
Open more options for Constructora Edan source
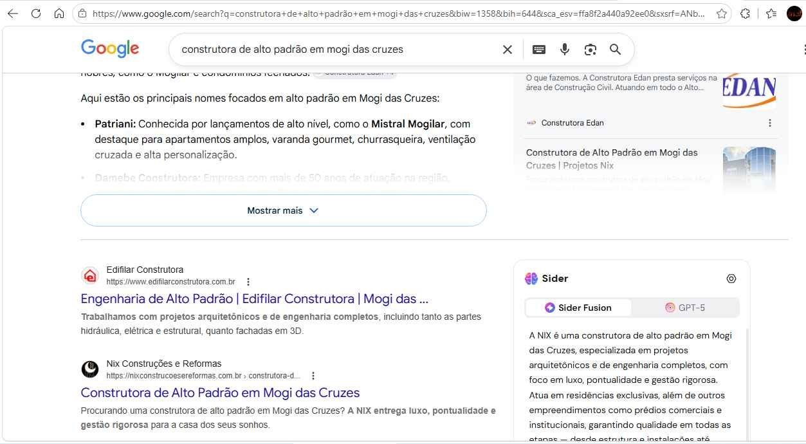770,123
